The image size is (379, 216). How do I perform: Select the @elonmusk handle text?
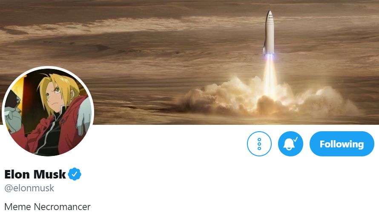point(29,188)
